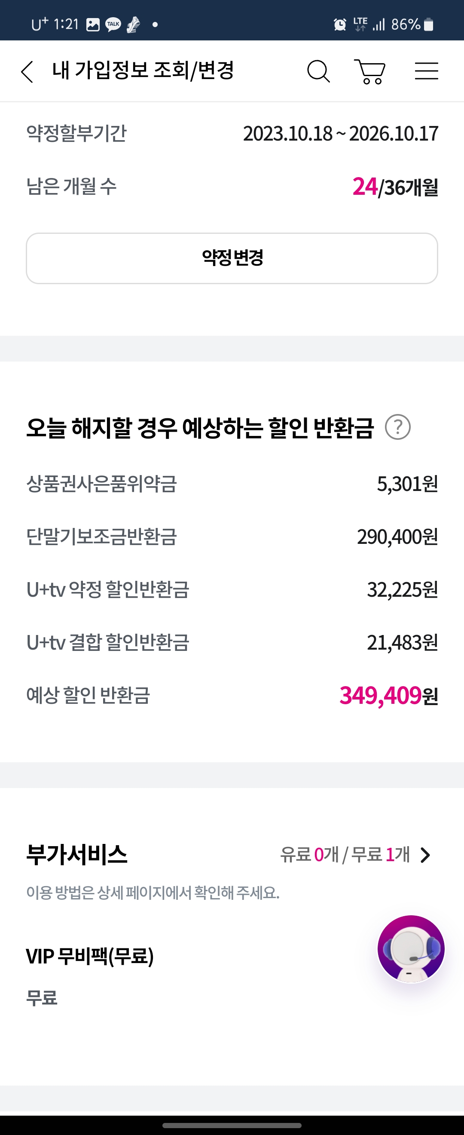Open the shopping cart

(x=370, y=71)
